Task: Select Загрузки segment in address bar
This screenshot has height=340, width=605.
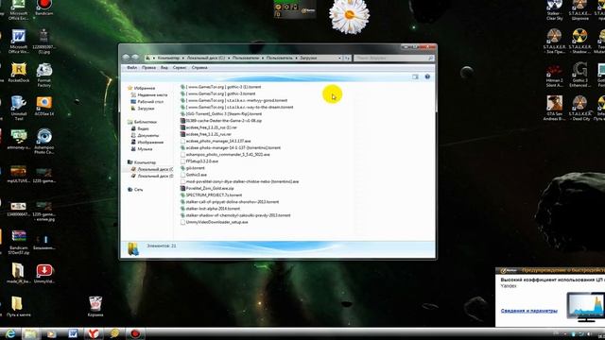Action: [x=308, y=58]
